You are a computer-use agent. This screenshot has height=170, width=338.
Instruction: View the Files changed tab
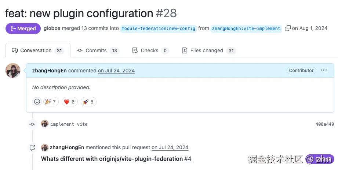tap(208, 50)
